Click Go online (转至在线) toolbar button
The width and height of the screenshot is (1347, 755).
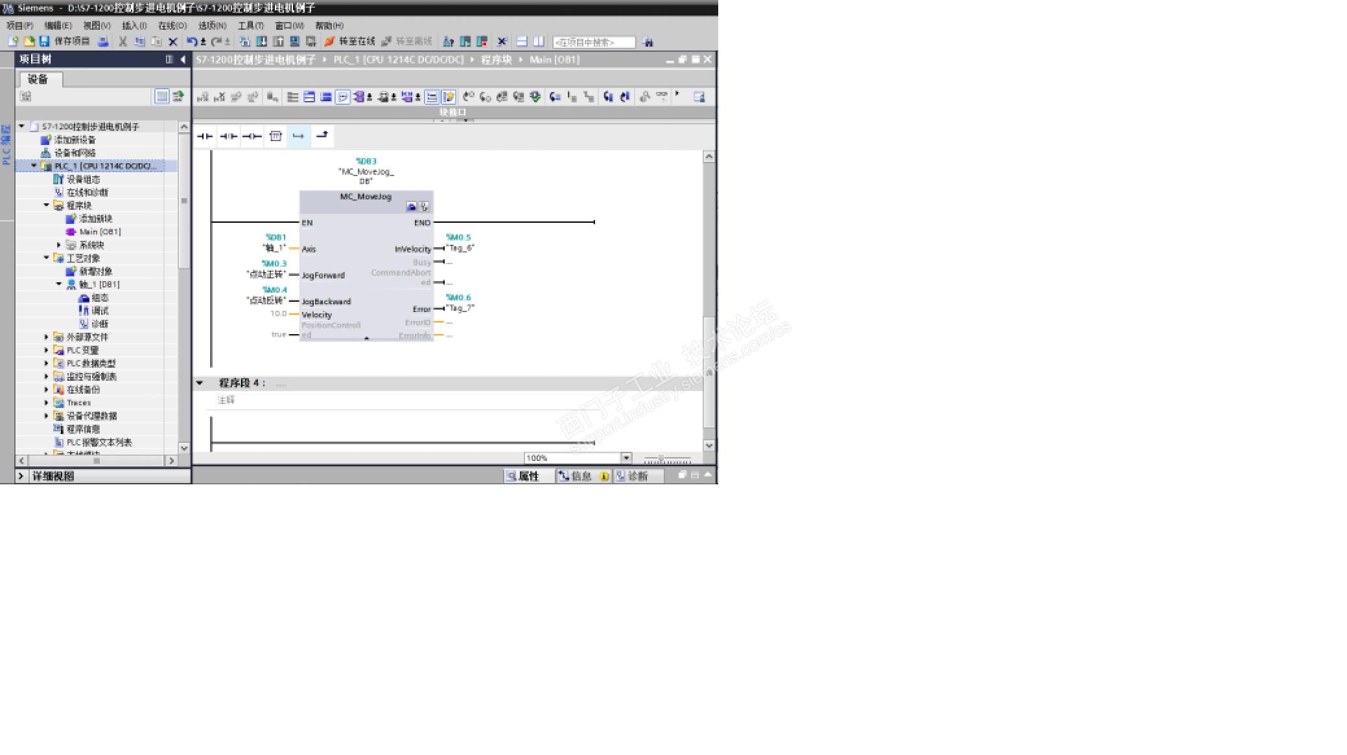pyautogui.click(x=351, y=41)
